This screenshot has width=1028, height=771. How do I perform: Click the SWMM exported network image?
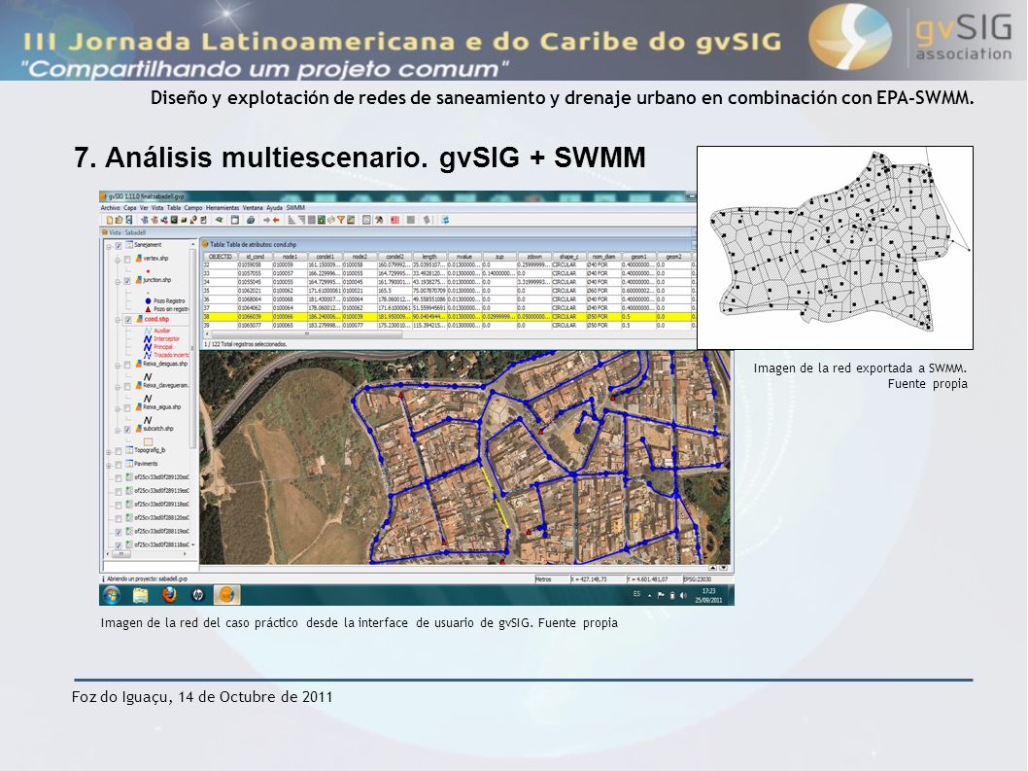[835, 247]
